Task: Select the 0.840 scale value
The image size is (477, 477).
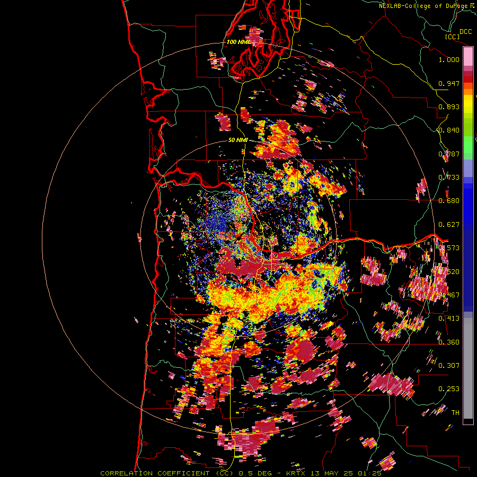Action: [x=449, y=130]
